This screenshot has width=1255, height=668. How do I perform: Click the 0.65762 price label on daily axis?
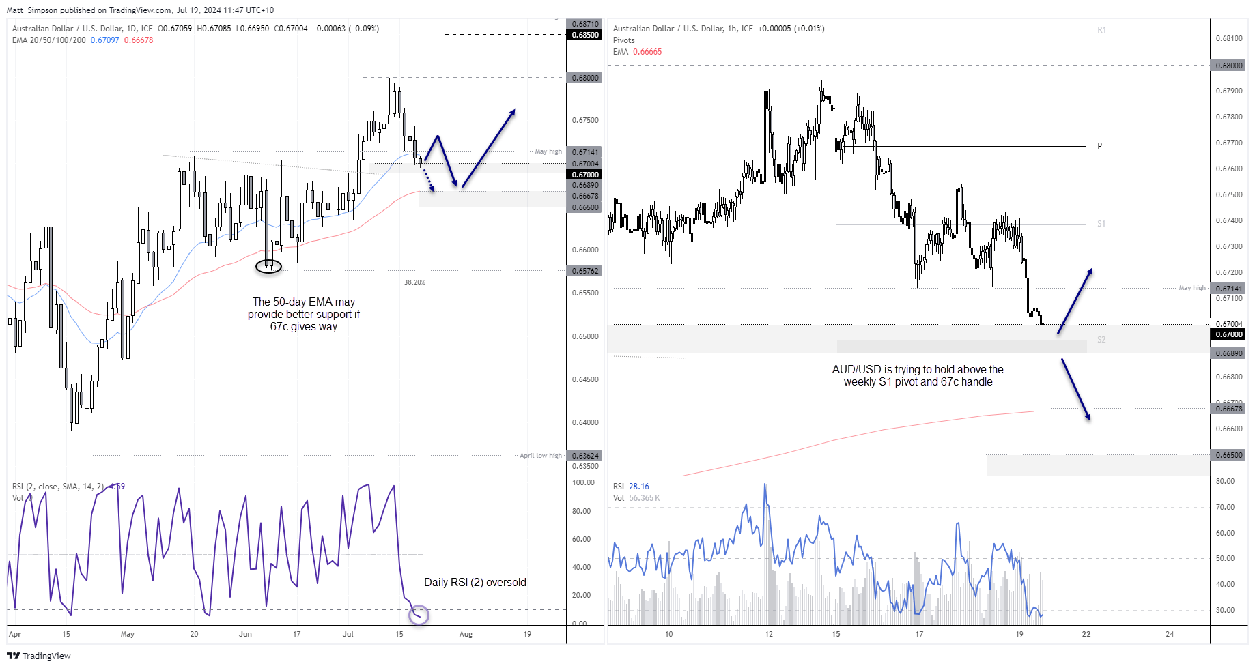coord(585,271)
